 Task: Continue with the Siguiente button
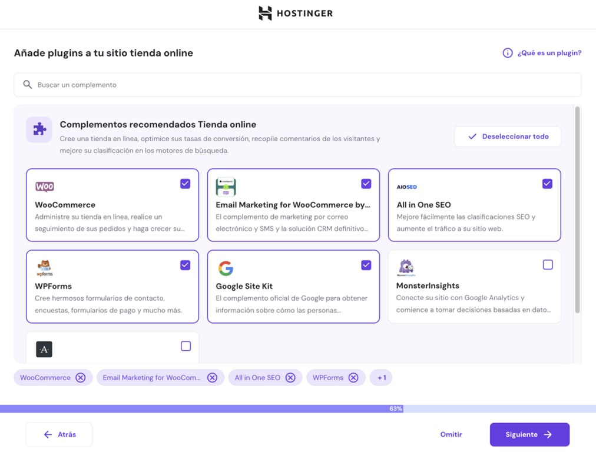click(x=529, y=434)
